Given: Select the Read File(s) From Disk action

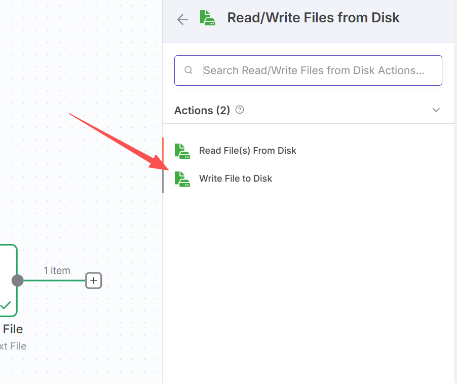Looking at the screenshot, I should coord(247,151).
